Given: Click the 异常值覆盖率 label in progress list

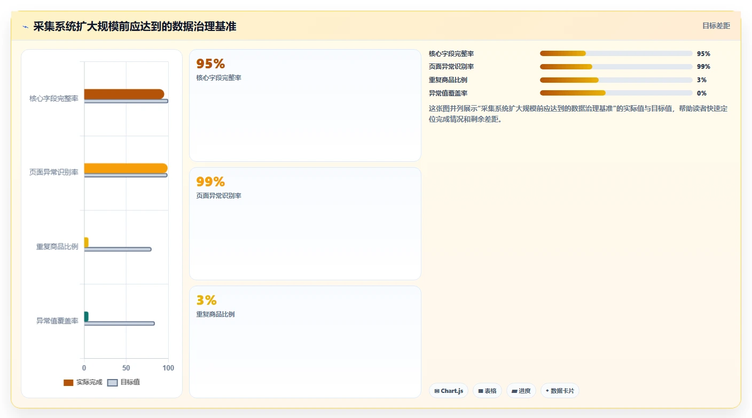Looking at the screenshot, I should click(x=448, y=93).
